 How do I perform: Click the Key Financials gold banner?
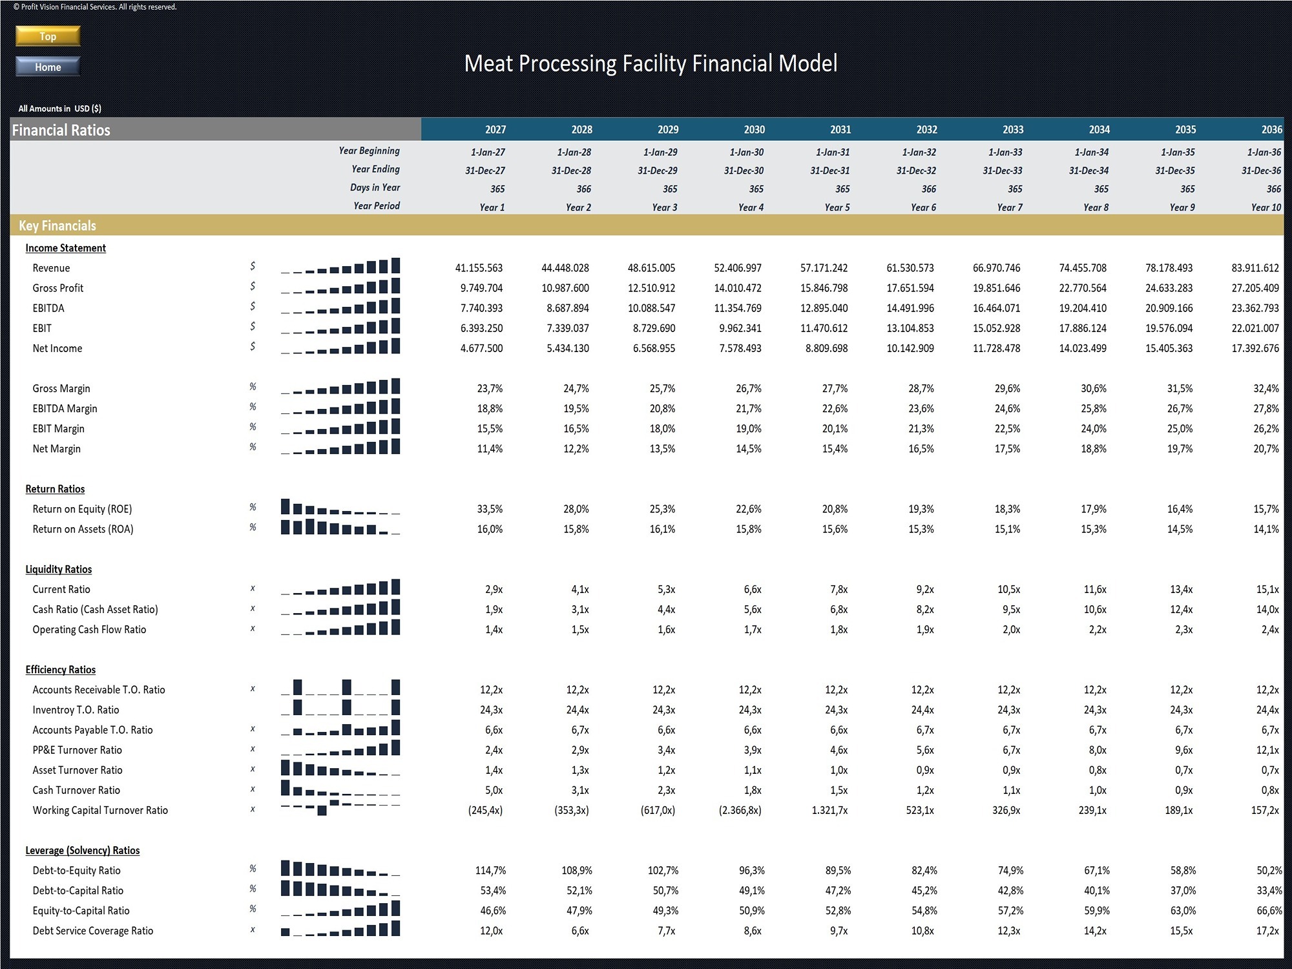pyautogui.click(x=647, y=225)
